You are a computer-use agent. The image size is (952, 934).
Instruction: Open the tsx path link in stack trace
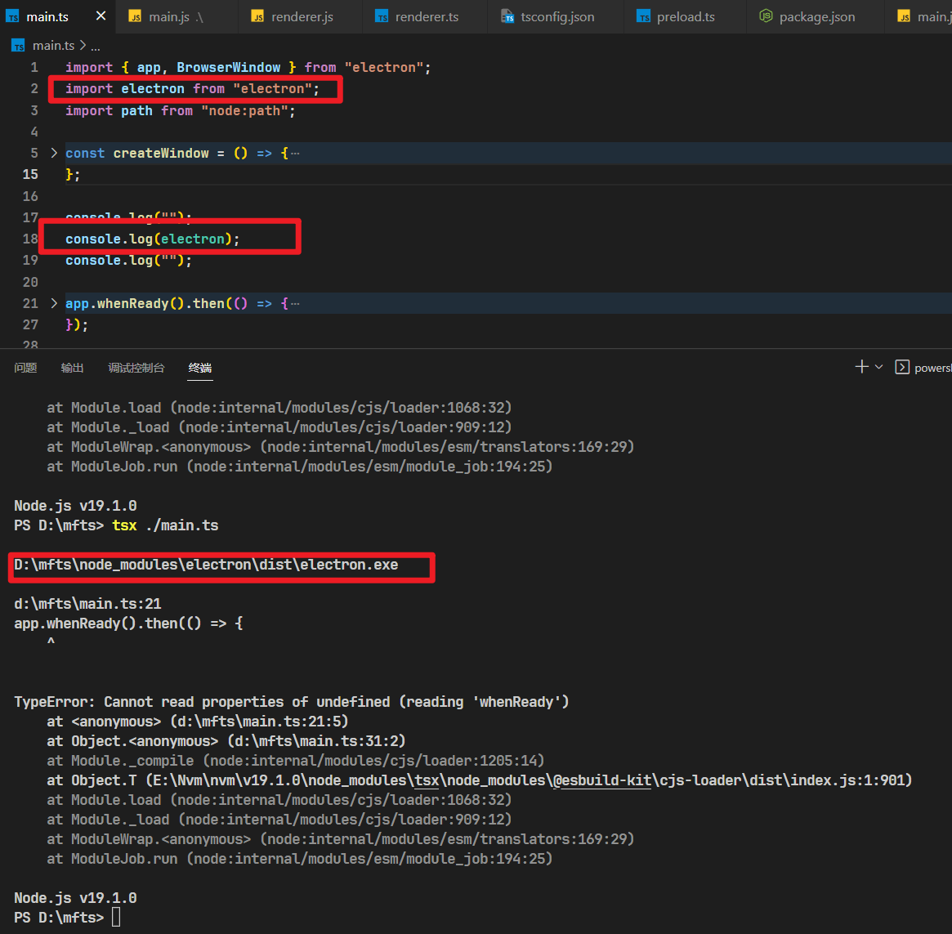[x=427, y=780]
